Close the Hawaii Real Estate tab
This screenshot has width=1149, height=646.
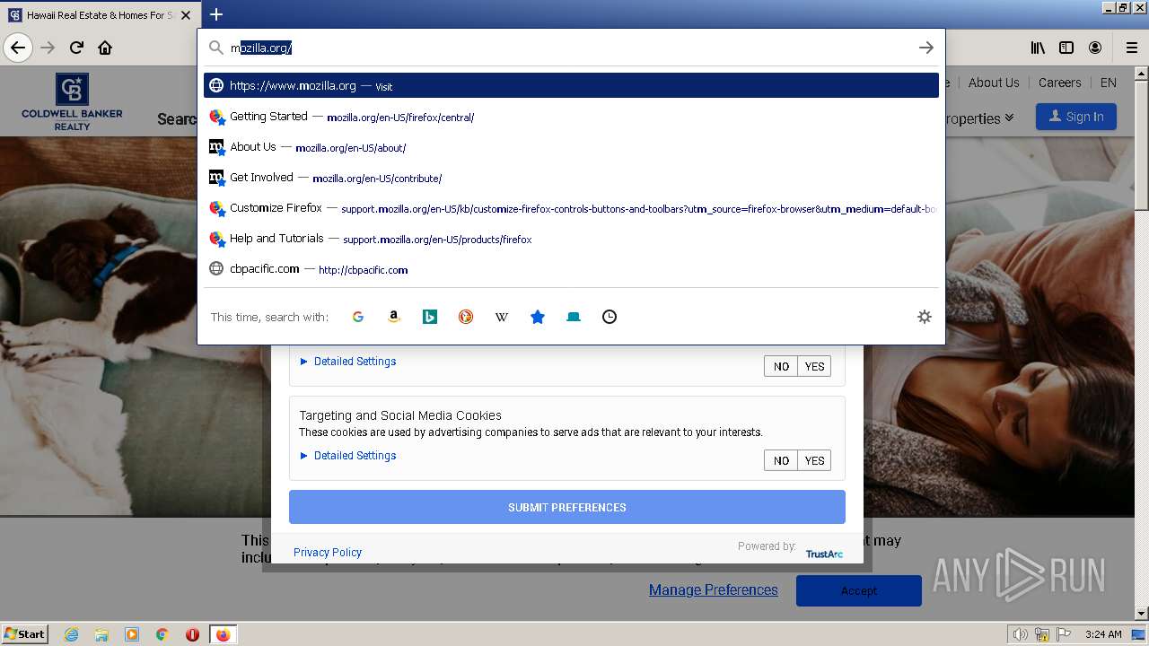[x=186, y=15]
